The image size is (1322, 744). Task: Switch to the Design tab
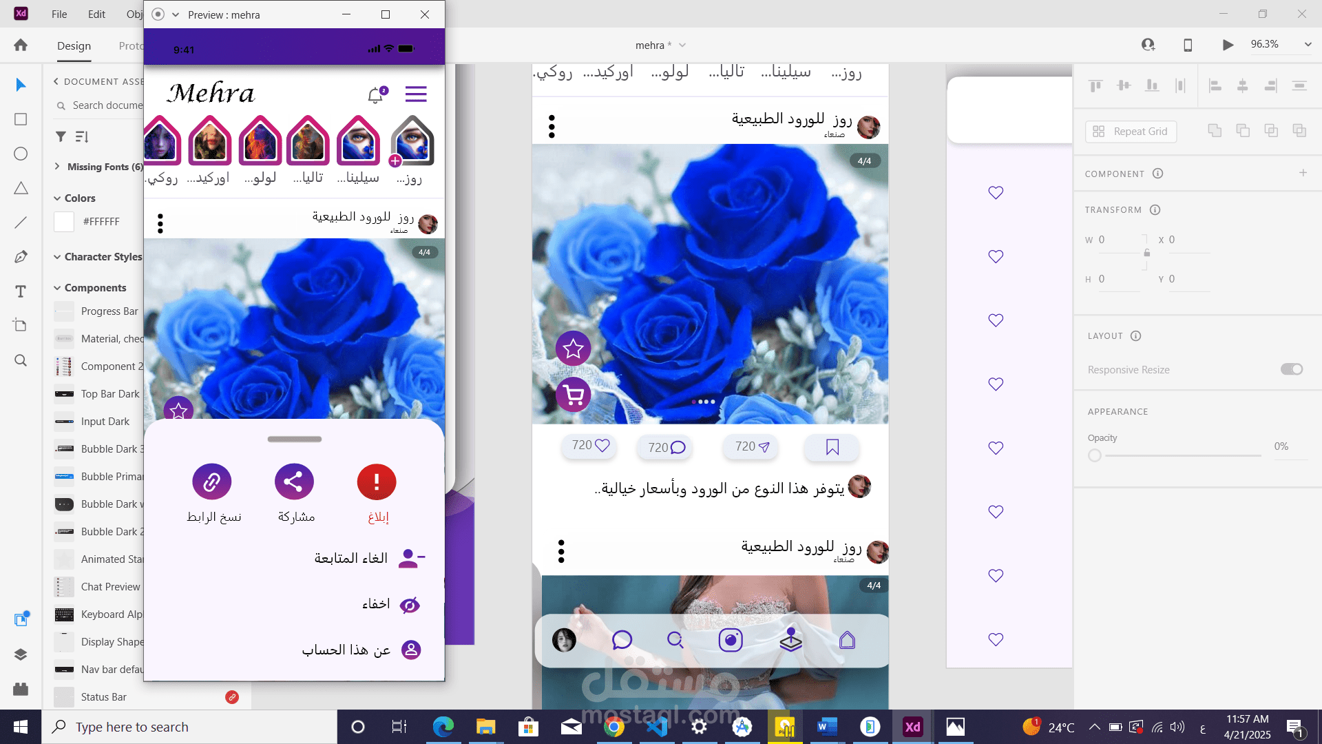coord(74,45)
